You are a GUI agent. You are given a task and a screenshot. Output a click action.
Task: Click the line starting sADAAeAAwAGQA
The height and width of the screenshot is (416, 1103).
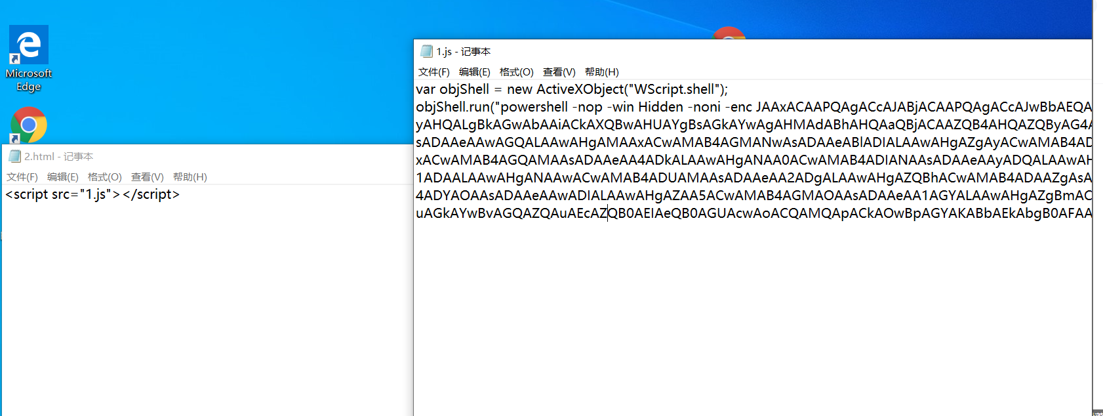753,142
